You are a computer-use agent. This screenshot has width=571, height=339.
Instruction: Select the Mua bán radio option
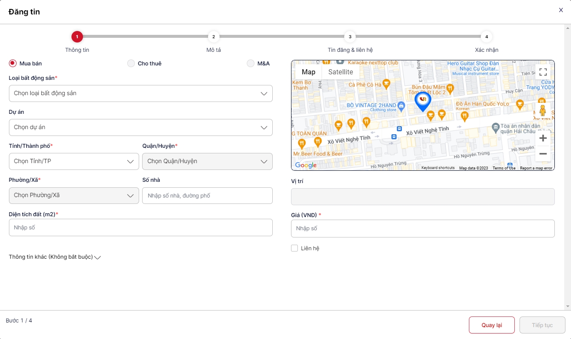click(13, 63)
